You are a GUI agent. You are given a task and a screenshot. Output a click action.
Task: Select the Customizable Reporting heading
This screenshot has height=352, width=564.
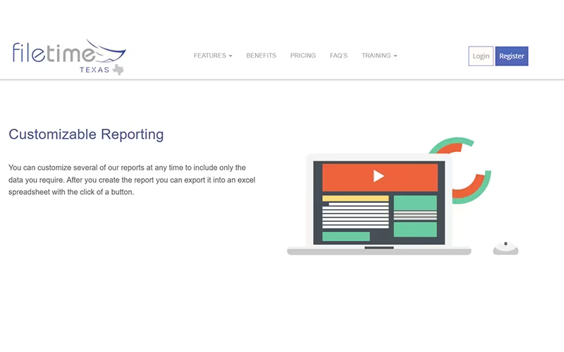click(x=86, y=134)
